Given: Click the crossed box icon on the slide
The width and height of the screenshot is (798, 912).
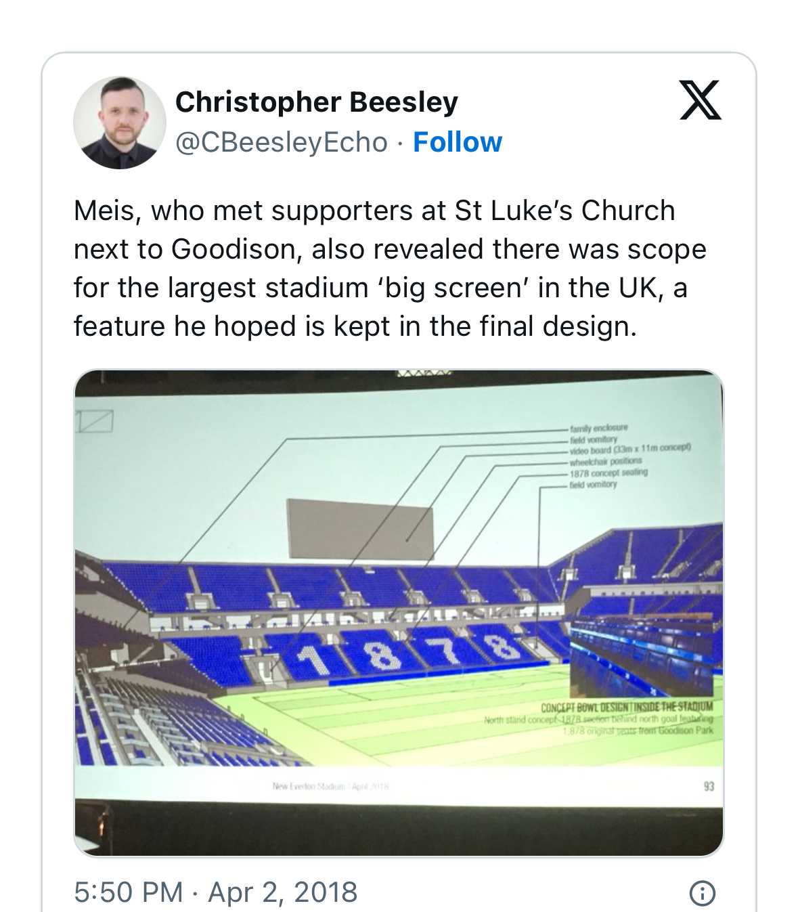Looking at the screenshot, I should pyautogui.click(x=94, y=422).
